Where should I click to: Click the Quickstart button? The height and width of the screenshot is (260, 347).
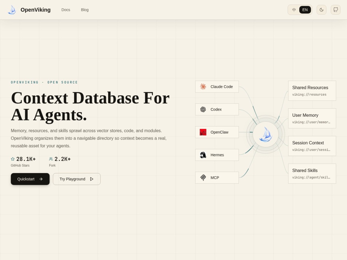pos(30,179)
